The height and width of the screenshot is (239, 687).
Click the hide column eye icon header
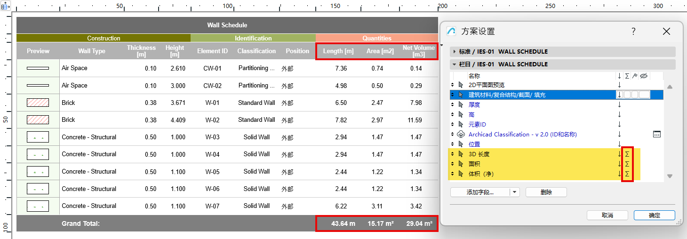point(644,76)
